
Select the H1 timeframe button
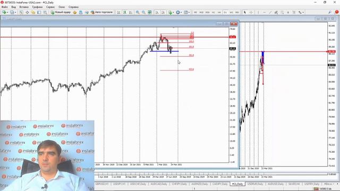[x=214, y=12]
